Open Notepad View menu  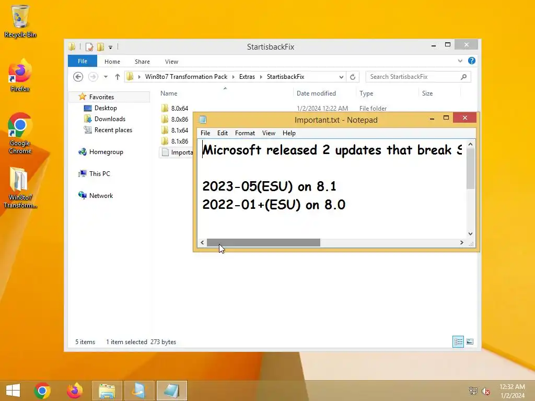click(269, 133)
